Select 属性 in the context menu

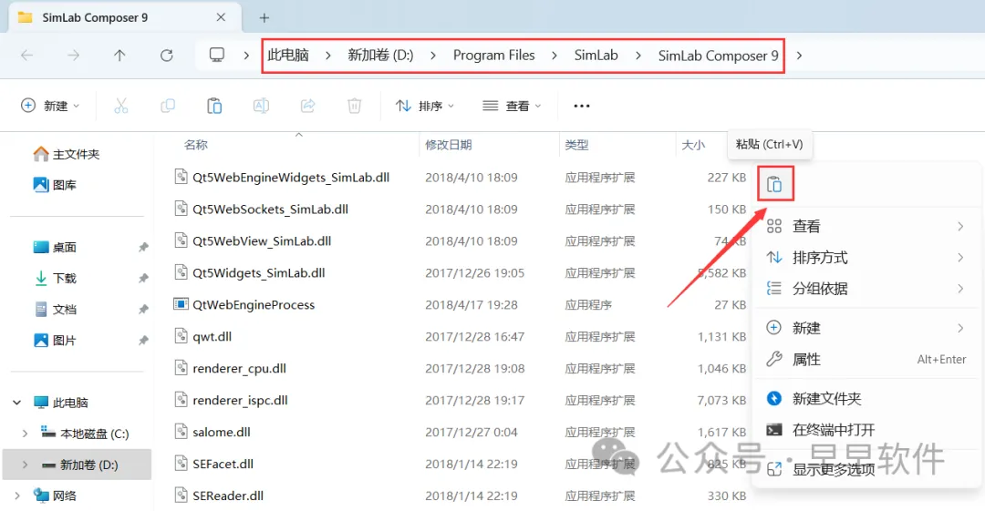867,359
